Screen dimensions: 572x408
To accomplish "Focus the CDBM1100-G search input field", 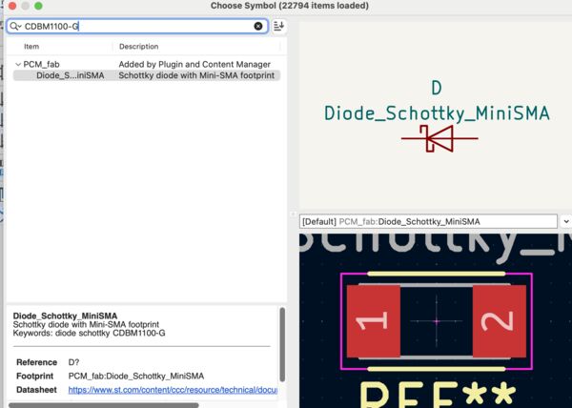I will click(137, 27).
